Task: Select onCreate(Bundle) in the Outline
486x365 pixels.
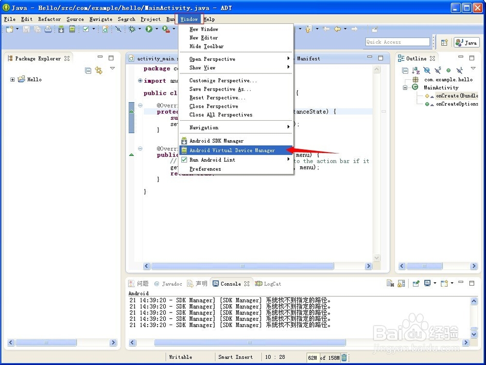Action: 457,95
